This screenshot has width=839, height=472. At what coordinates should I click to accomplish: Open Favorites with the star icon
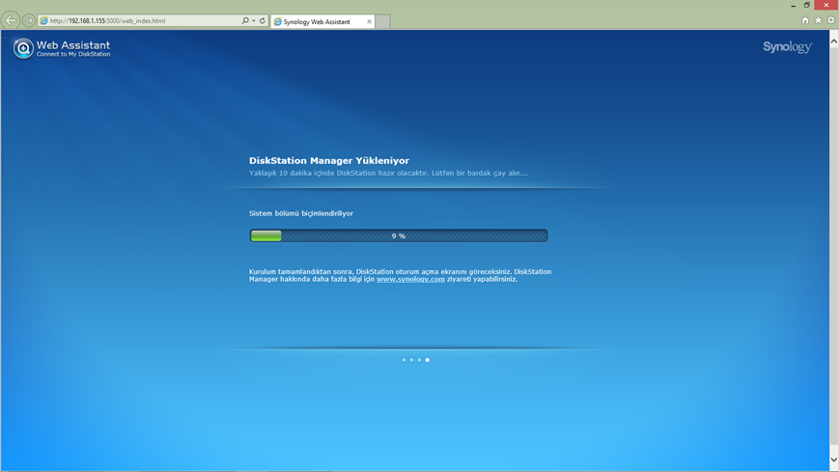818,20
